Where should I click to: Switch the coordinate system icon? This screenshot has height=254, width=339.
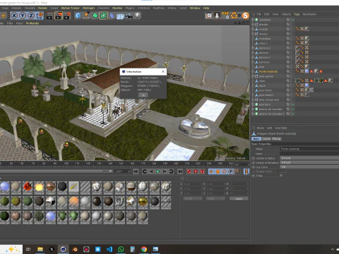(40, 16)
